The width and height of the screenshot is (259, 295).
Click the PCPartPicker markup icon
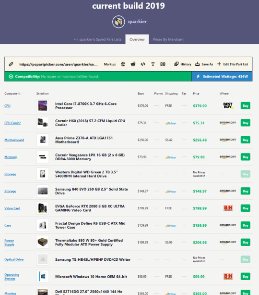point(123,64)
